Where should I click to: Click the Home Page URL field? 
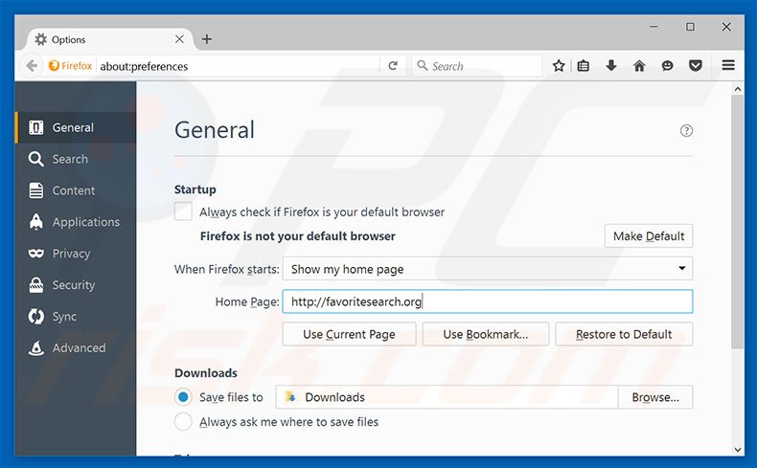(x=487, y=301)
